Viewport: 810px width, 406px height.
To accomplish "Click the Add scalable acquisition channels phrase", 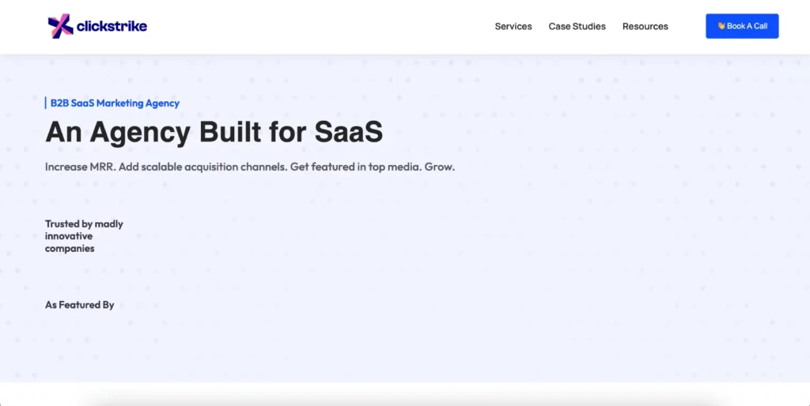I will [x=203, y=167].
